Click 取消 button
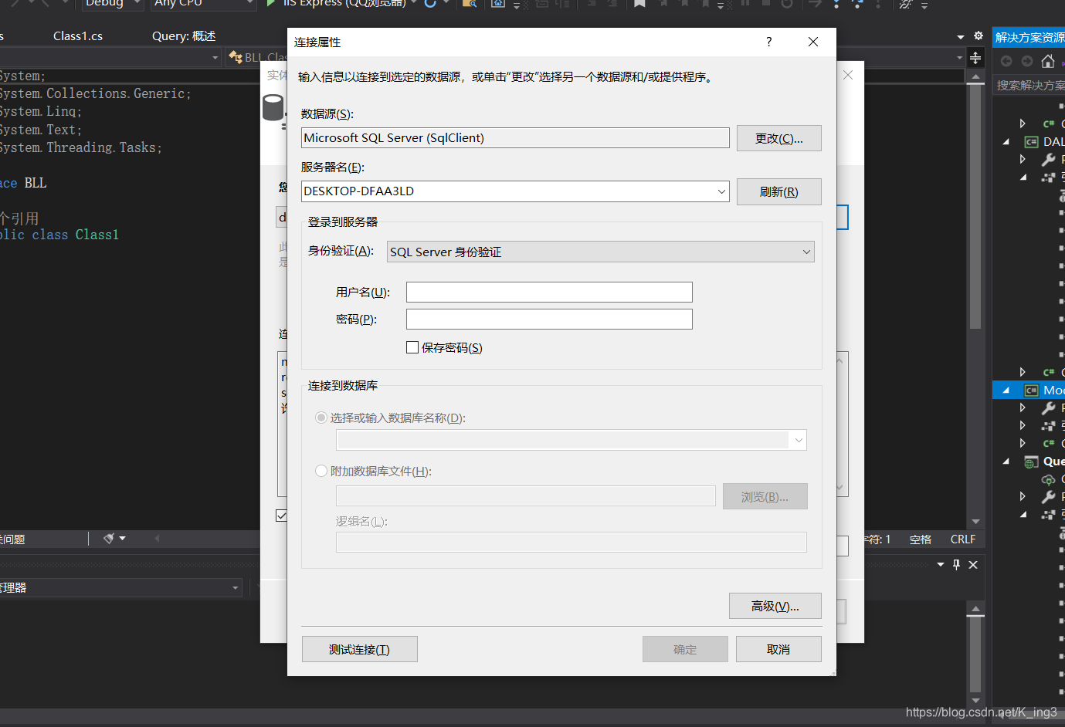This screenshot has height=727, width=1065. [778, 649]
